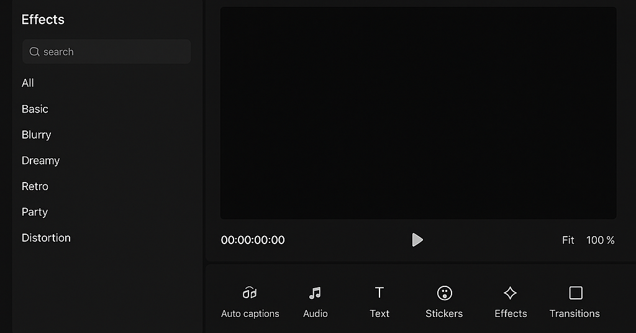
Task: Open the Audio music note tool
Action: (315, 302)
